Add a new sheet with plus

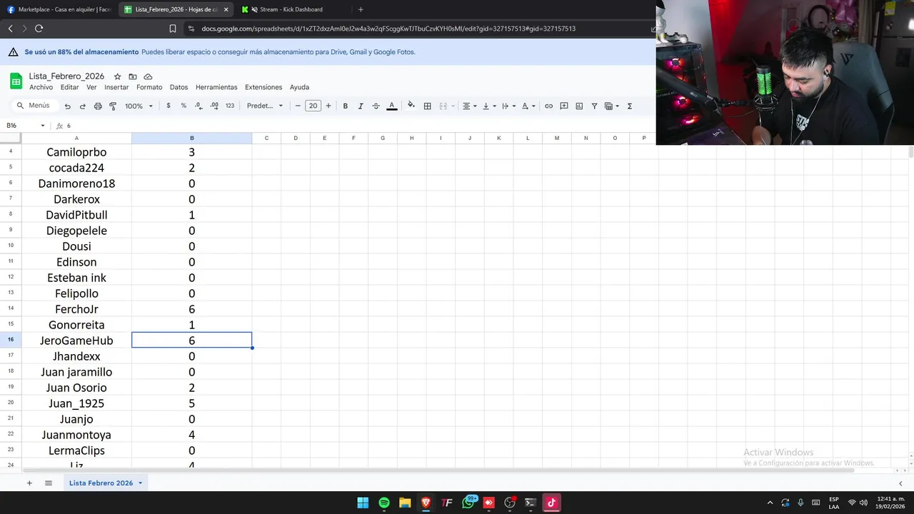(29, 483)
